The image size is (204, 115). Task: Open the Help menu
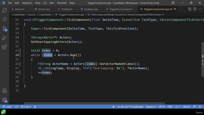[72, 3]
